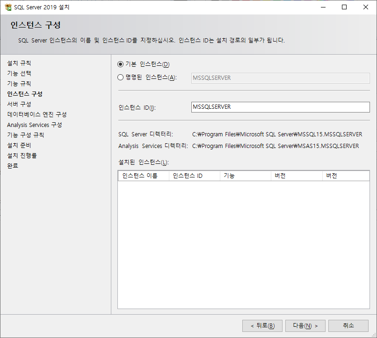Click the 인스턴스 ID(I) label

pyautogui.click(x=137, y=107)
